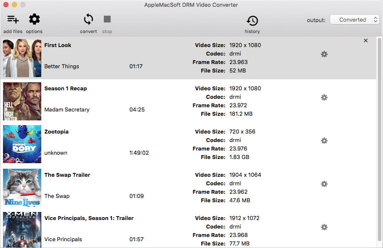Click the stop square icon
The width and height of the screenshot is (383, 248).
[107, 19]
